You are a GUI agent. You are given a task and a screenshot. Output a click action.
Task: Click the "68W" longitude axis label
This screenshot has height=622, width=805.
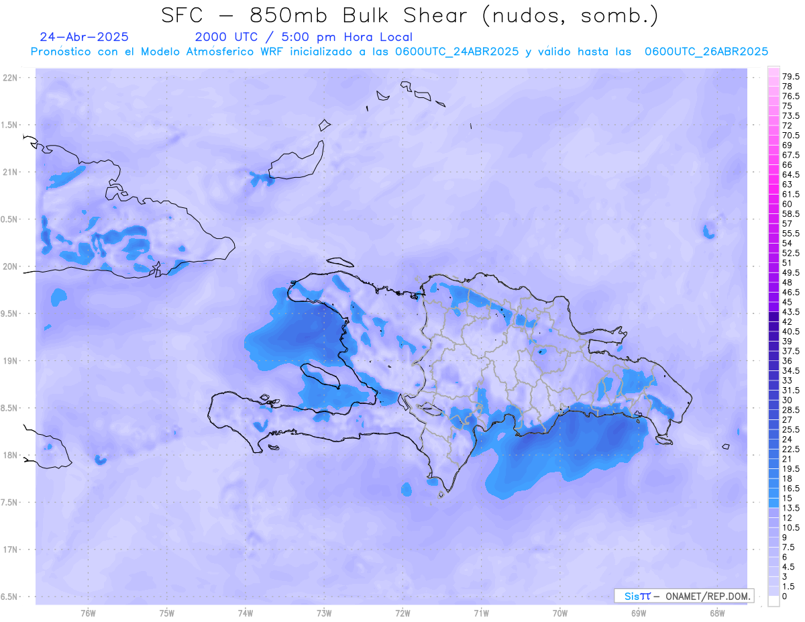coord(717,613)
